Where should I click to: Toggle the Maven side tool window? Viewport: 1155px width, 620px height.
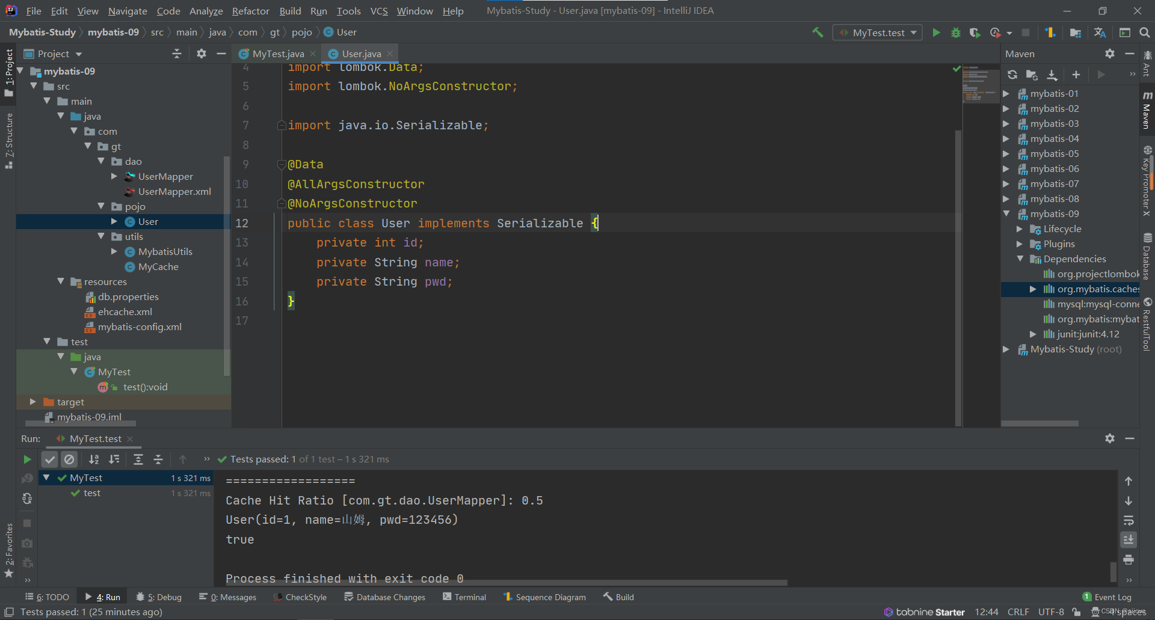pyautogui.click(x=1147, y=110)
